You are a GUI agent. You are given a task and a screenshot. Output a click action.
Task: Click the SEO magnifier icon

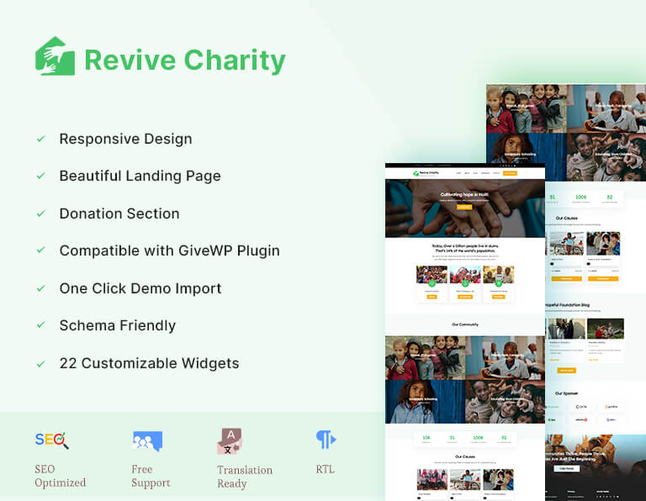52,440
